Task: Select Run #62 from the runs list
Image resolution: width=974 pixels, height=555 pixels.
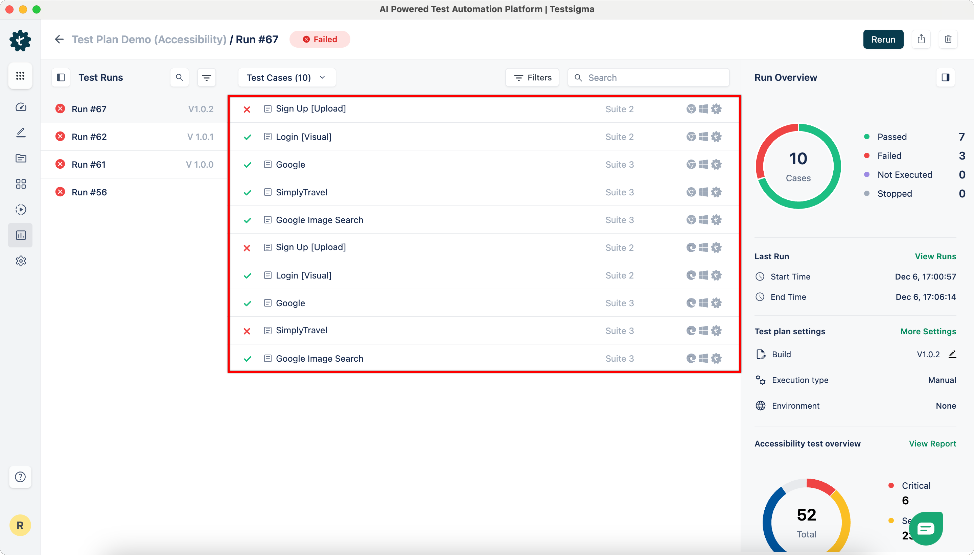Action: pyautogui.click(x=89, y=136)
